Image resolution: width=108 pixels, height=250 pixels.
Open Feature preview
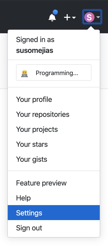tap(54, 183)
